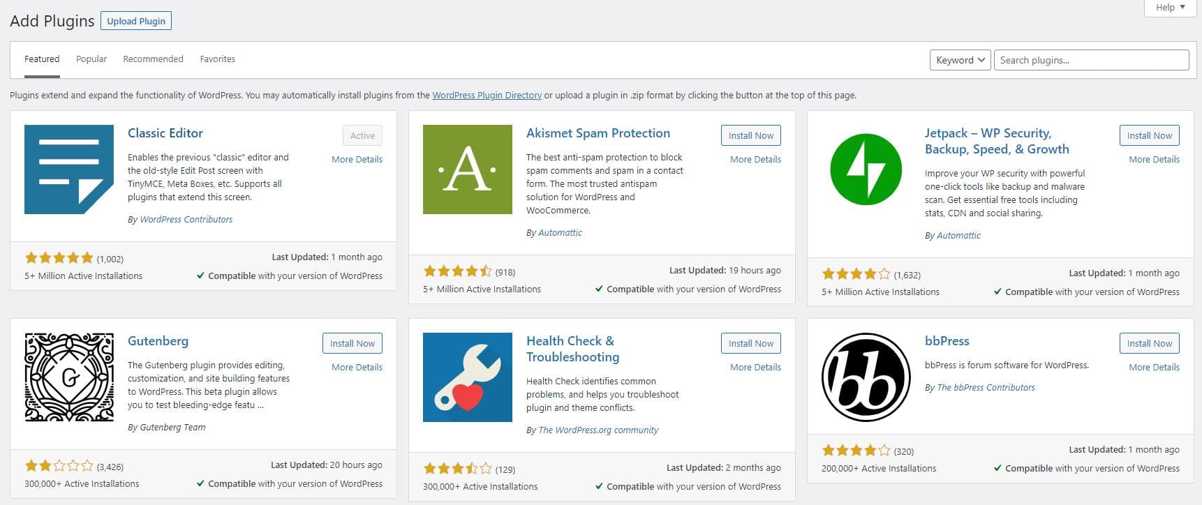The image size is (1202, 505).
Task: Switch to the Recommended tab
Action: (x=153, y=59)
